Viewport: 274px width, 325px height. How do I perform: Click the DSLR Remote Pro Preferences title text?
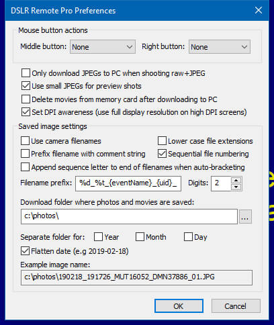63,11
